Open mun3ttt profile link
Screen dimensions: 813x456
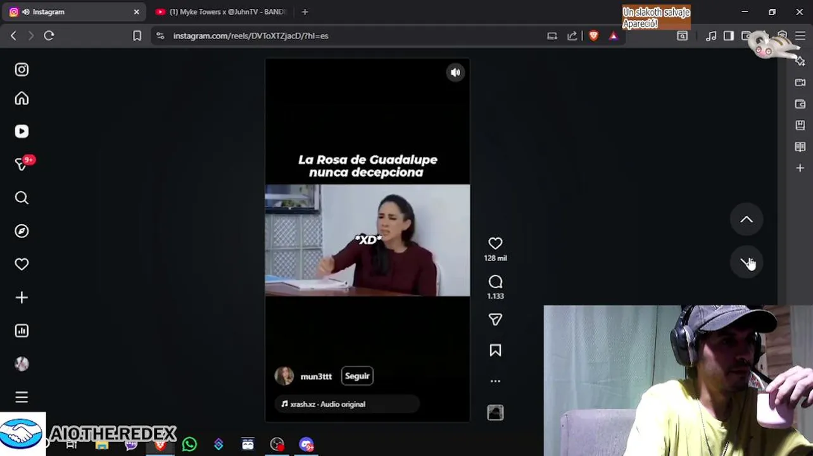click(316, 376)
